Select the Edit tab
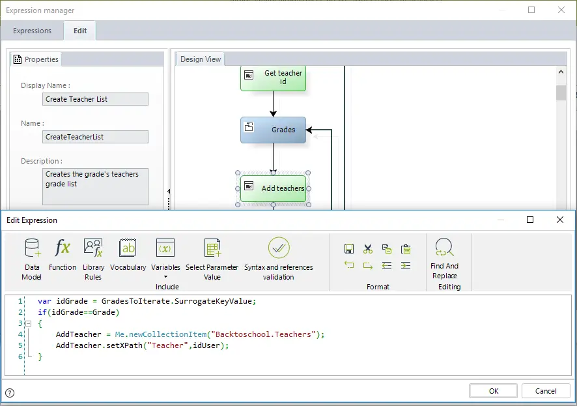Screen dimensions: 577x406 [x=80, y=31]
